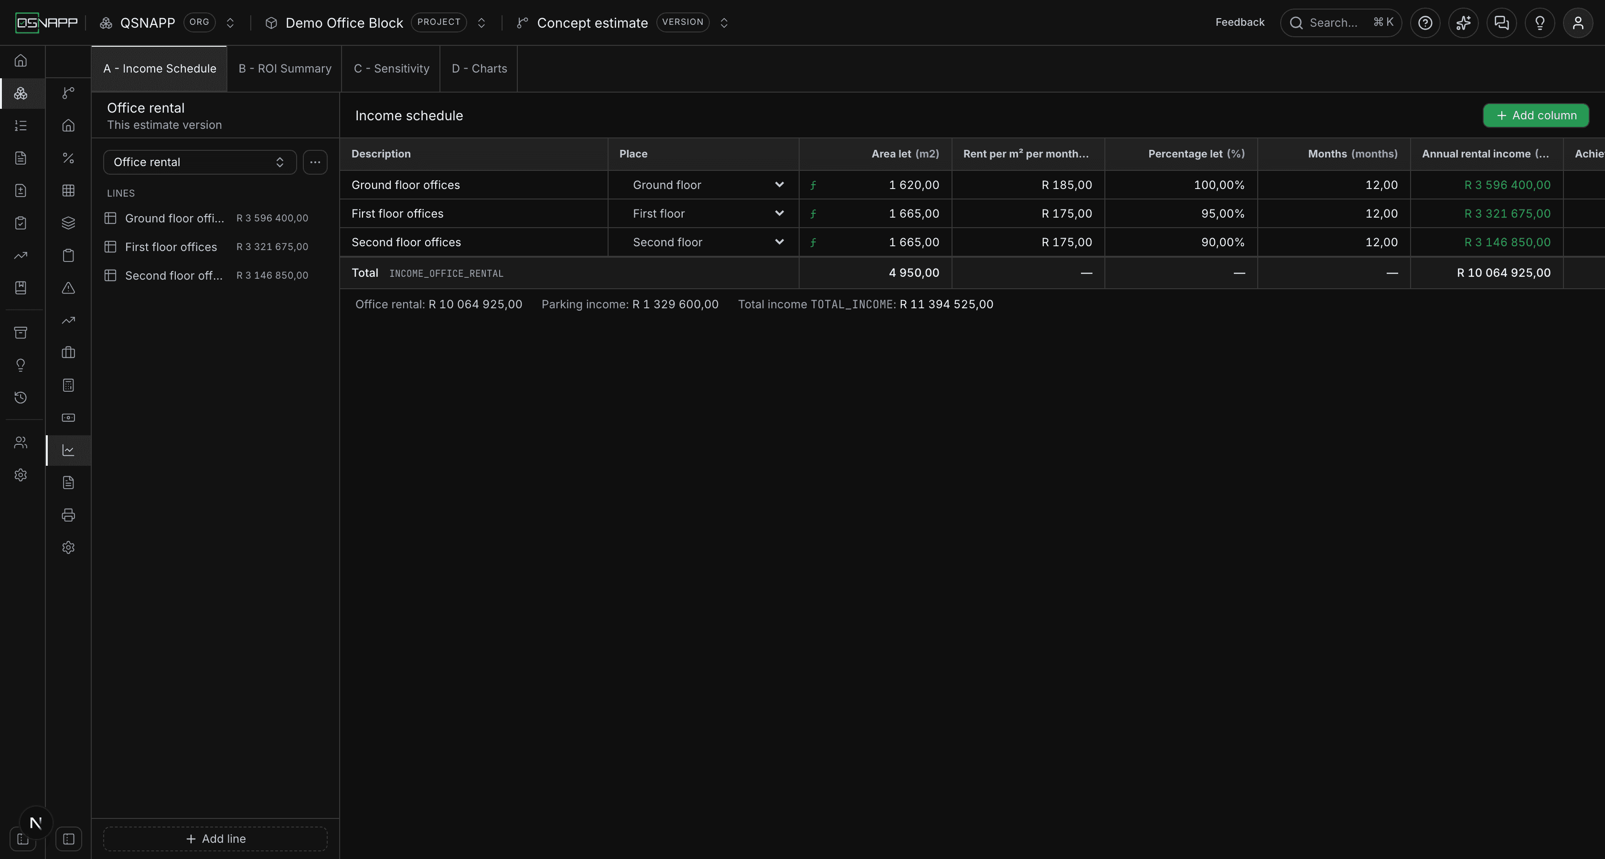Viewport: 1605px width, 859px height.
Task: Open the AI sparkles assistant icon
Action: [x=1463, y=23]
